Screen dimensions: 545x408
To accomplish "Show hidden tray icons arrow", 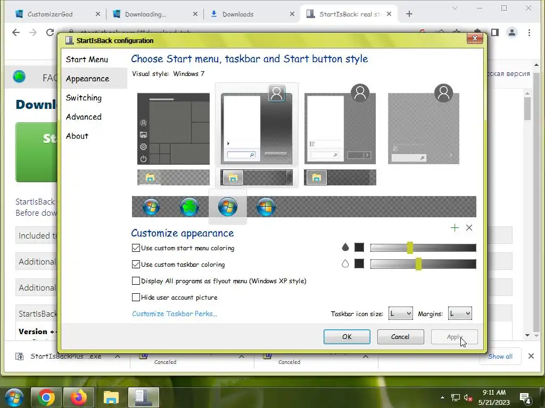I will 442,397.
